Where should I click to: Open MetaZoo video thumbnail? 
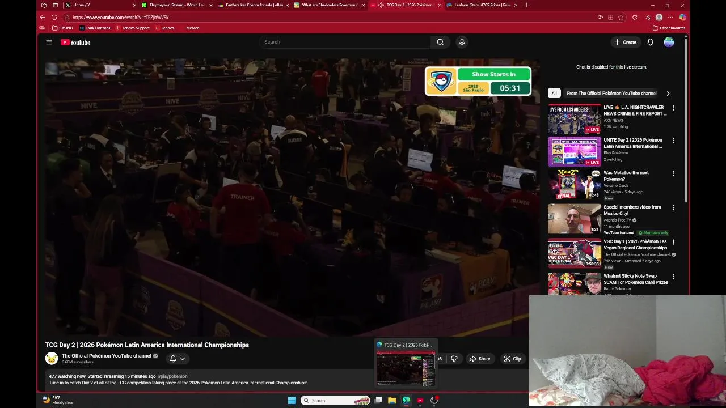coord(574,184)
